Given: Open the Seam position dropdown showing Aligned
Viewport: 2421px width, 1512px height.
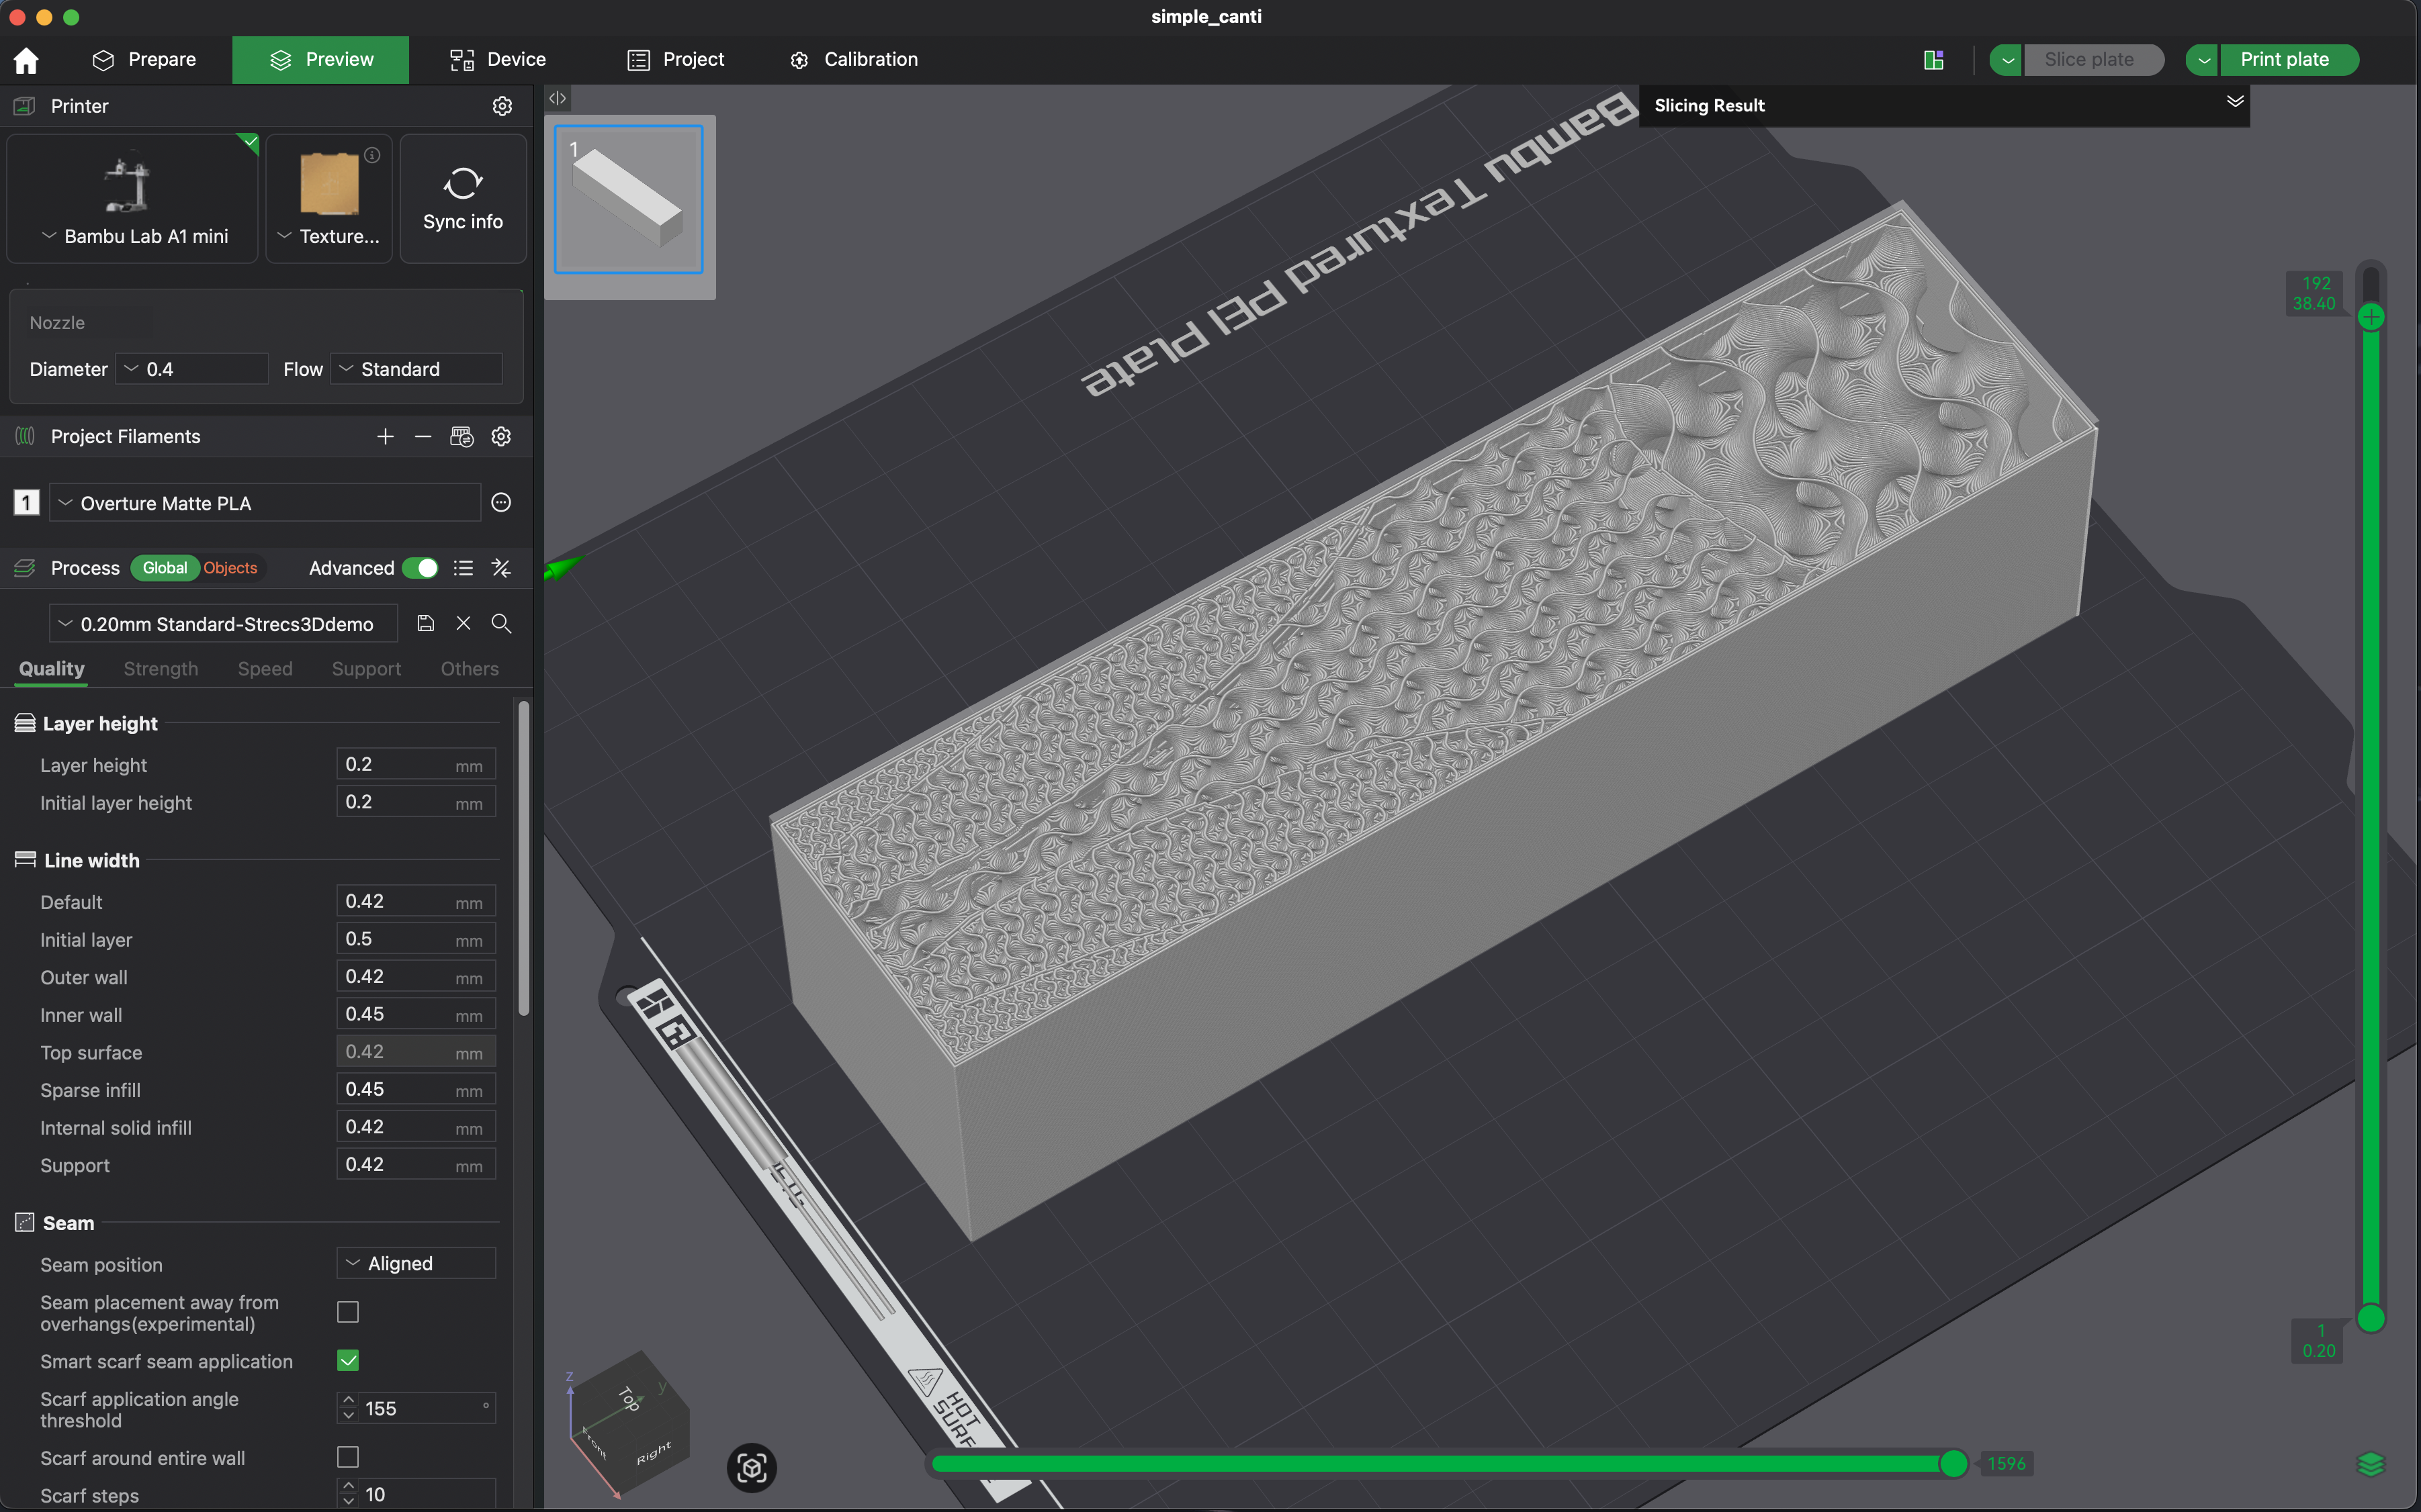Looking at the screenshot, I should click(x=415, y=1263).
